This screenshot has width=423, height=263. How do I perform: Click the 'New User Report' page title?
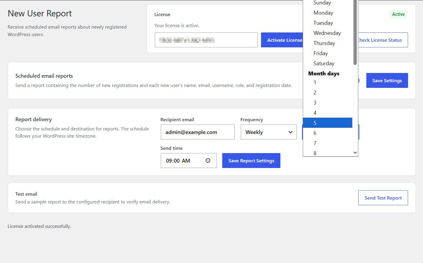(40, 13)
